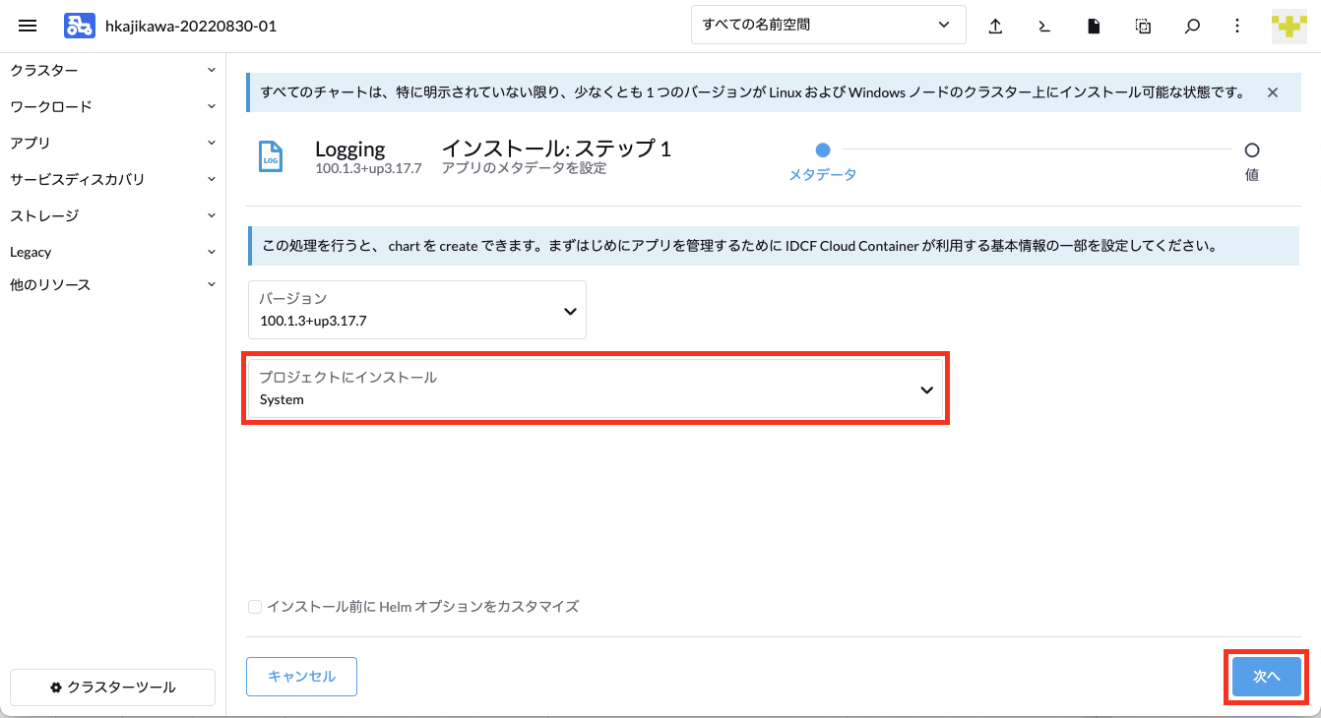Dismiss the chart info banner with X
1321x718 pixels.
1272,92
